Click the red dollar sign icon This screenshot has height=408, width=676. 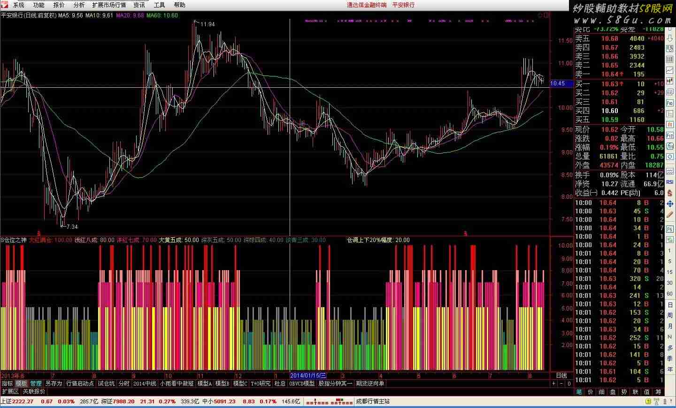(670, 193)
